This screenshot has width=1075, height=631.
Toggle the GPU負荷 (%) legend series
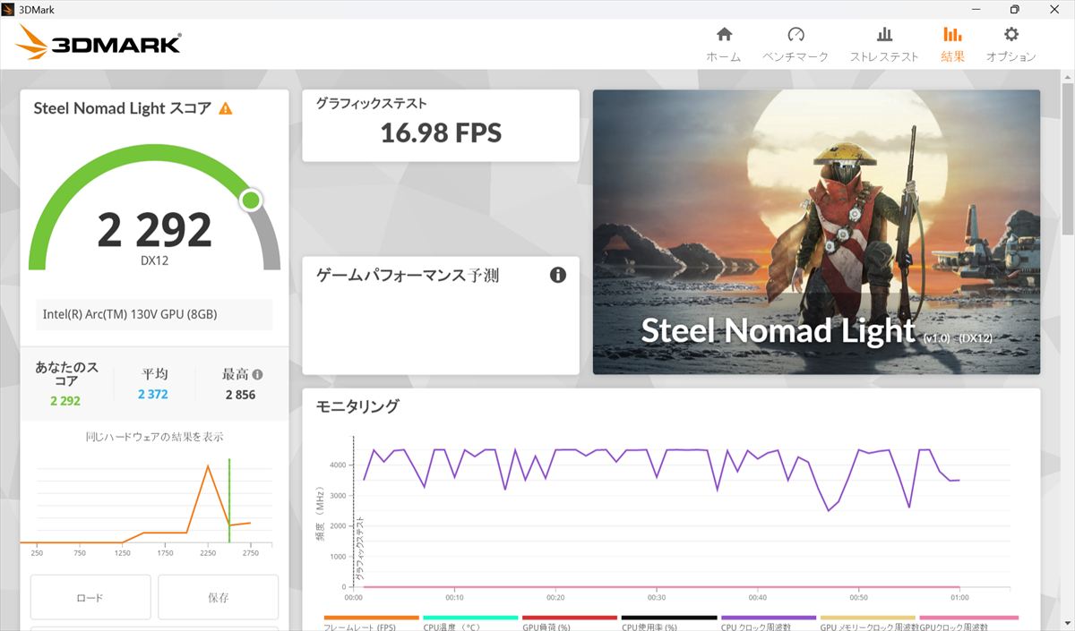click(570, 623)
